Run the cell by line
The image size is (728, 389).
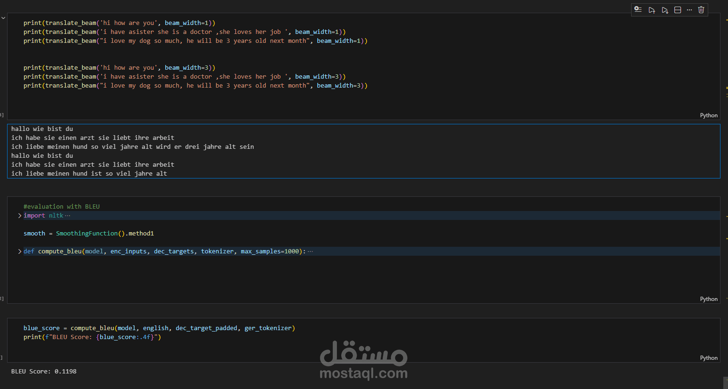click(638, 9)
